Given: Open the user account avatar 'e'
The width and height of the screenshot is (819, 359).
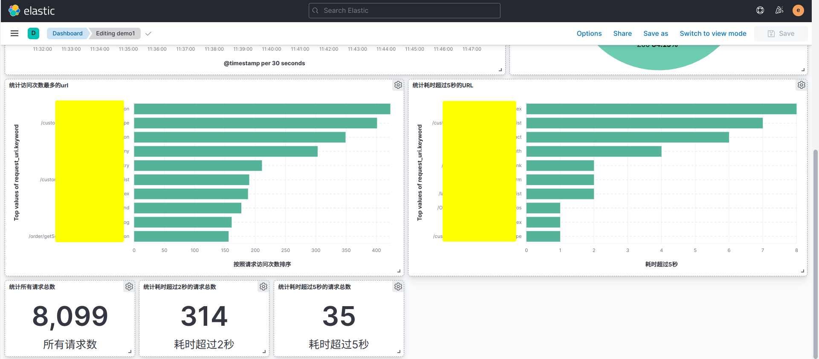Looking at the screenshot, I should tap(798, 10).
